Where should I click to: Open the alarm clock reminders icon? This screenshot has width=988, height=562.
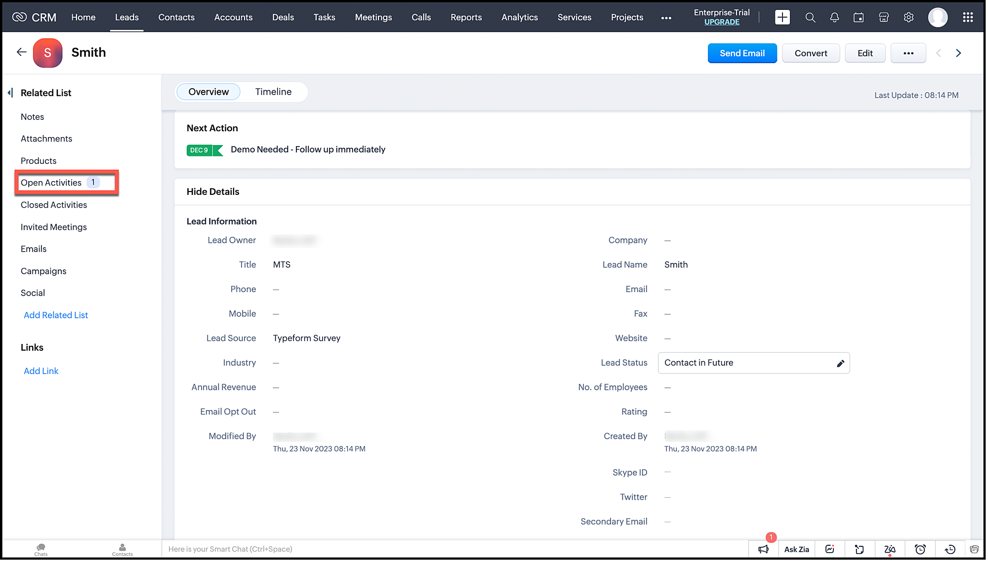(x=920, y=550)
